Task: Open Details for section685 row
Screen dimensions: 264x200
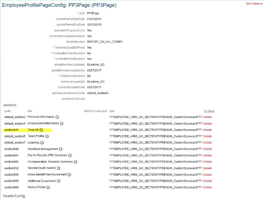Action: point(207,162)
